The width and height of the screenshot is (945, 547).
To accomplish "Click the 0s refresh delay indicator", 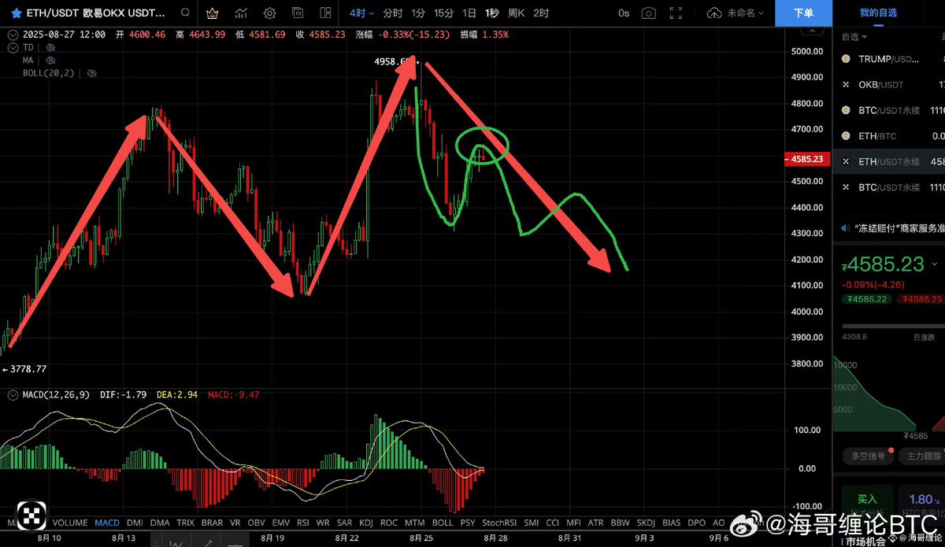I will tap(624, 13).
